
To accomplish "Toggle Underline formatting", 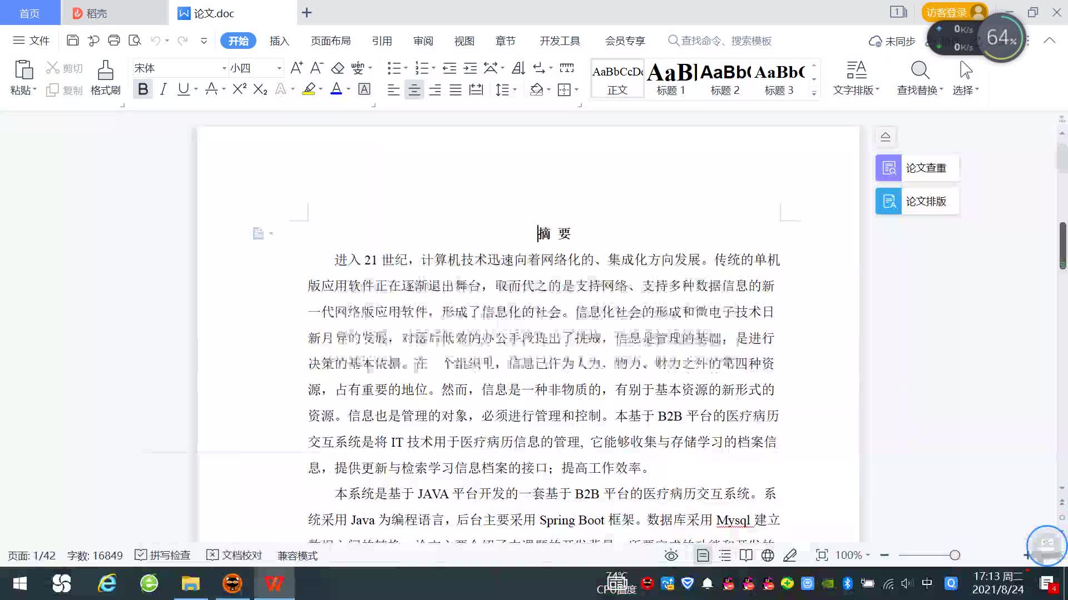I will pos(183,89).
